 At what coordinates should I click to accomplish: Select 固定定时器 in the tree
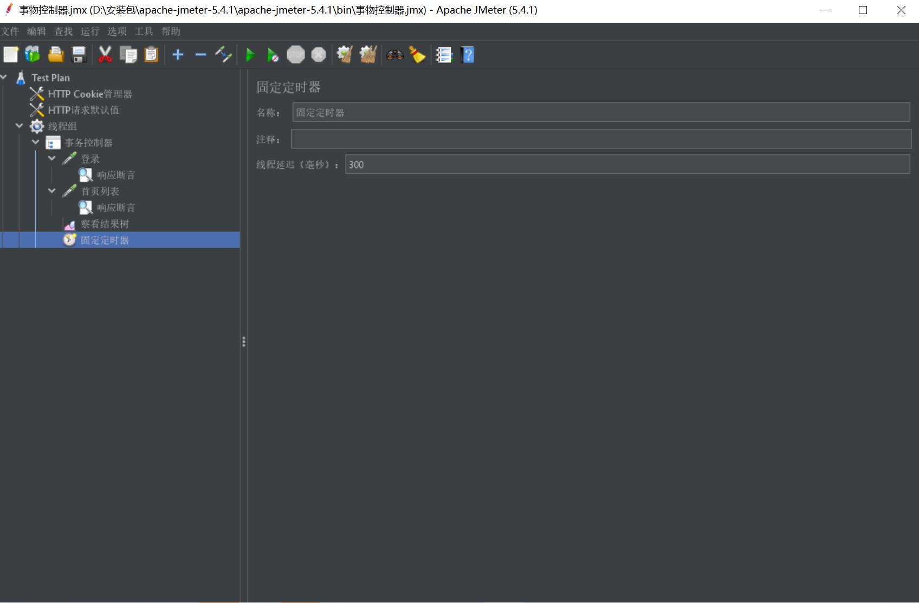(105, 240)
